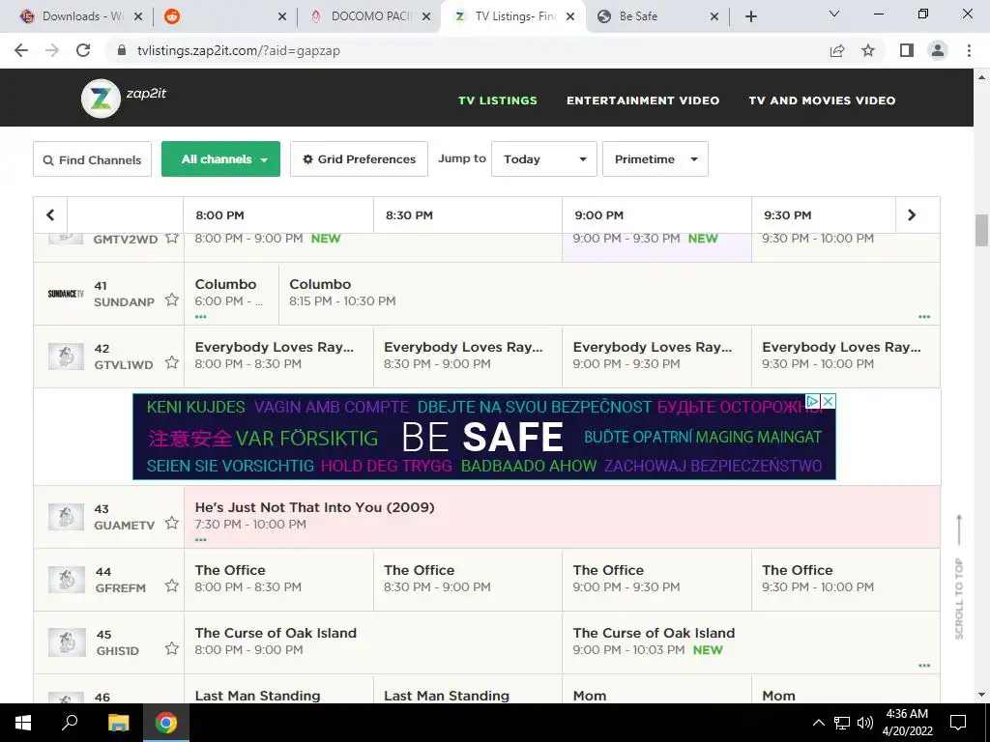Open the Today date dropdown
The height and width of the screenshot is (742, 990).
[544, 159]
